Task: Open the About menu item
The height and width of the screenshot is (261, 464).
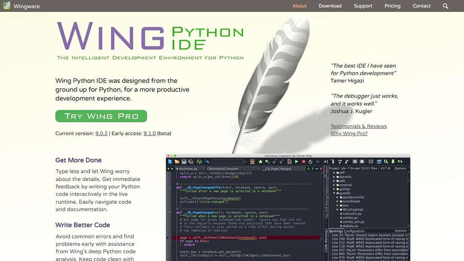Action: click(x=299, y=6)
